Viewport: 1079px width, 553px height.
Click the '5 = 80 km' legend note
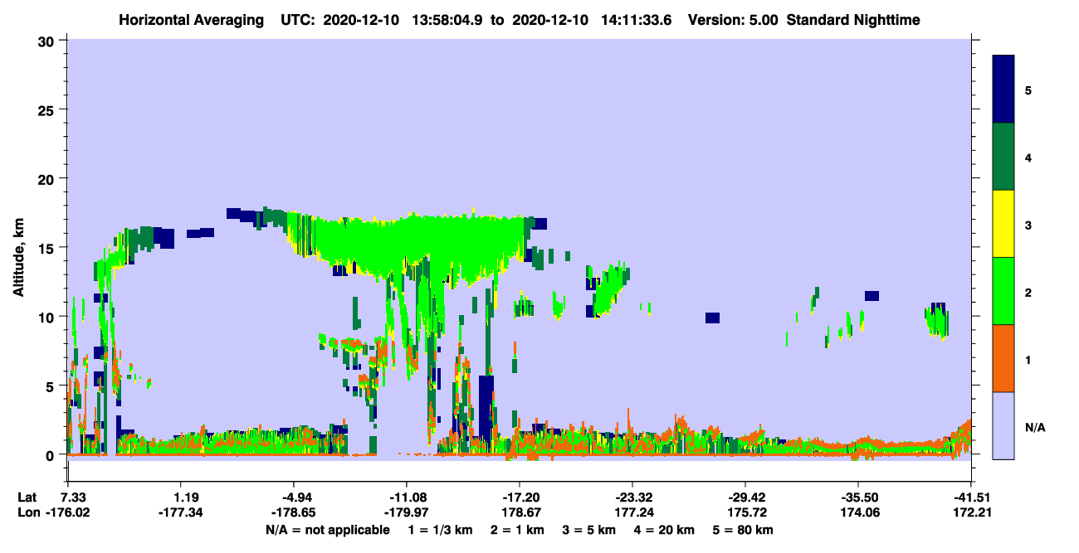[x=745, y=530]
